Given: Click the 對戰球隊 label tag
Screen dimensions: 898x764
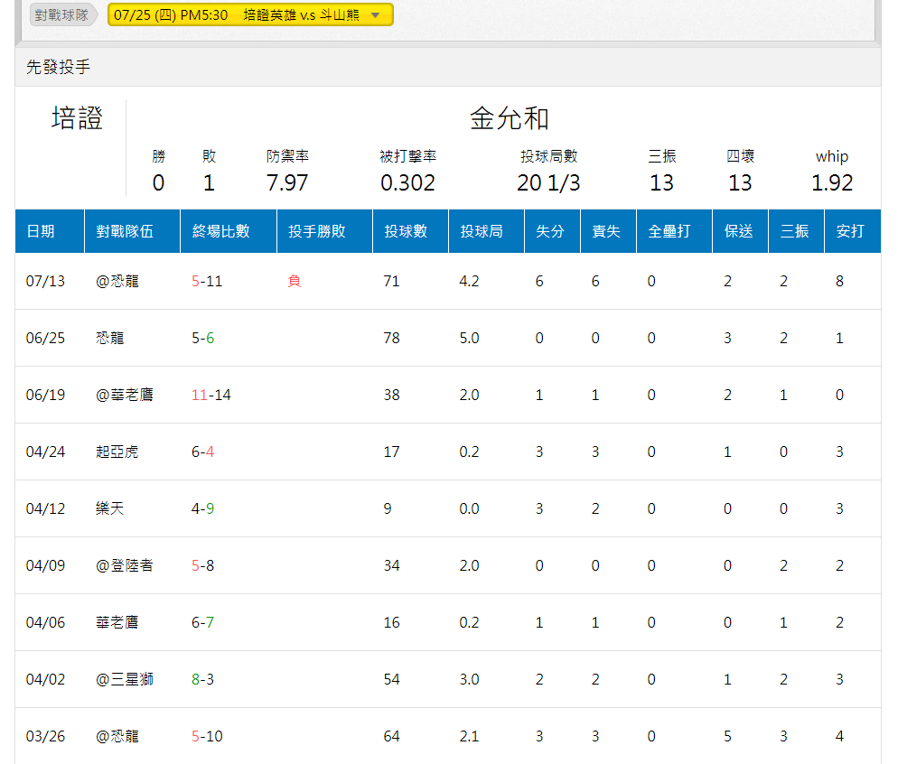Looking at the screenshot, I should (x=61, y=14).
